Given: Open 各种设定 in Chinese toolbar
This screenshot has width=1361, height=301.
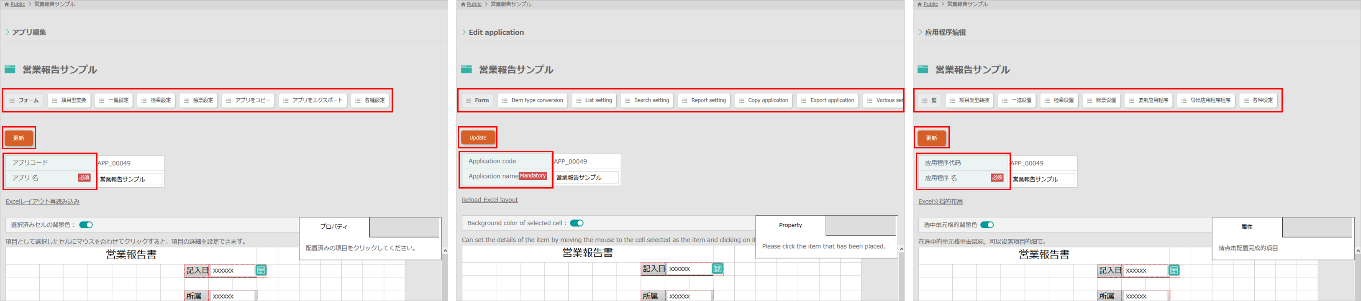Looking at the screenshot, I should point(1258,100).
